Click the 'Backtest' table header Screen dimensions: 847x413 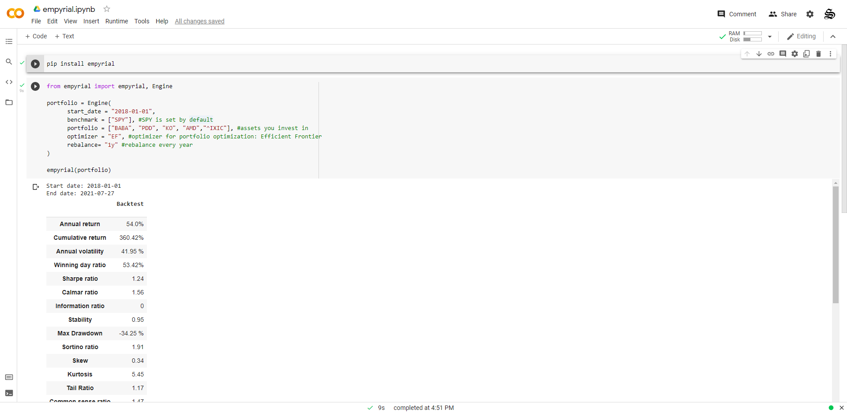(x=130, y=204)
